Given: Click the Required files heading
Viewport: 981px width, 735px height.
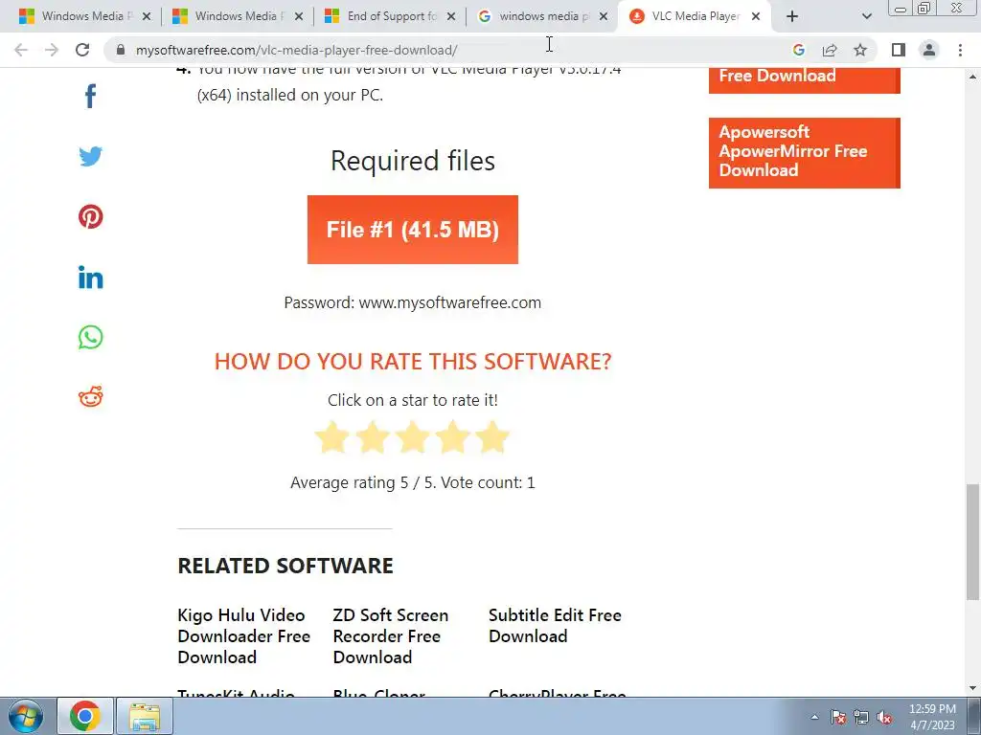Looking at the screenshot, I should pos(412,161).
